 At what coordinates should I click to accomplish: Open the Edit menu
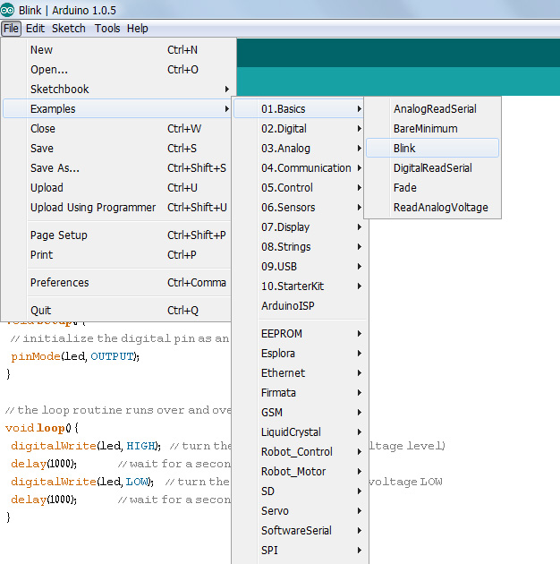(35, 29)
